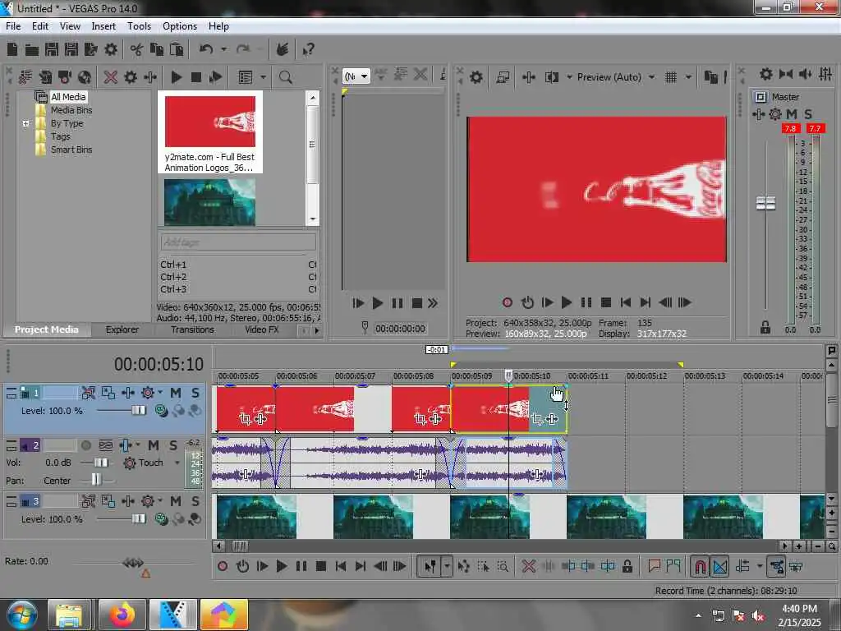
Task: Mute audio track 2
Action: [x=154, y=445]
